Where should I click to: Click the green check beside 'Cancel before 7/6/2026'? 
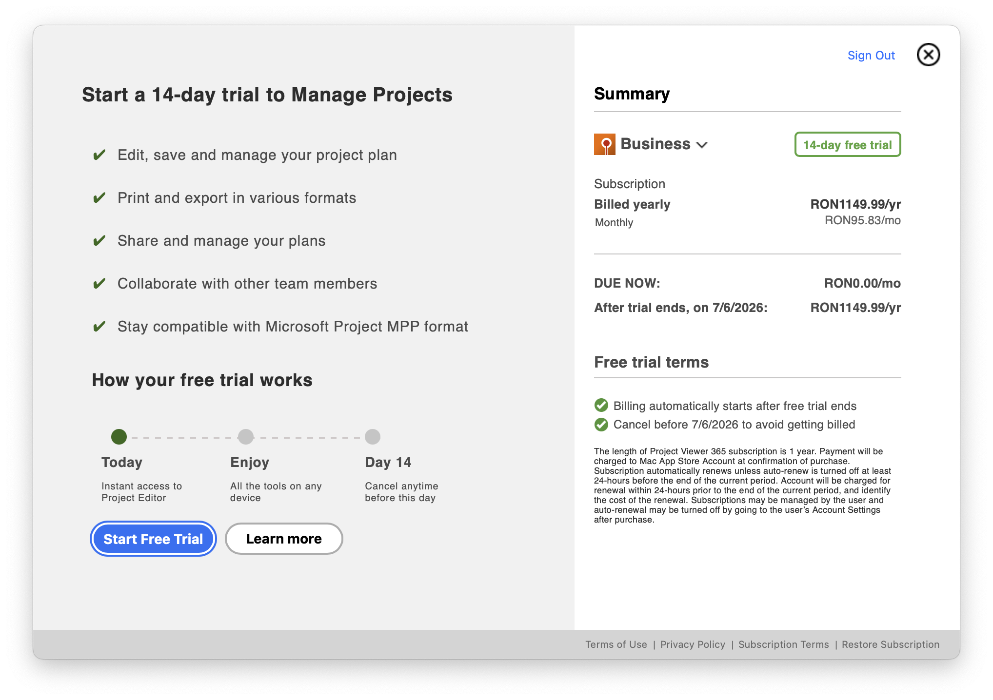pyautogui.click(x=601, y=425)
